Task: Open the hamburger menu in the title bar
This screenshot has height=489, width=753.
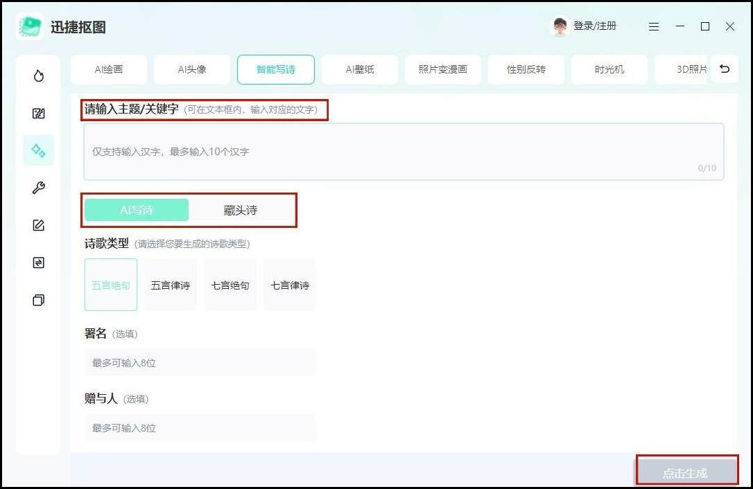Action: pos(654,26)
